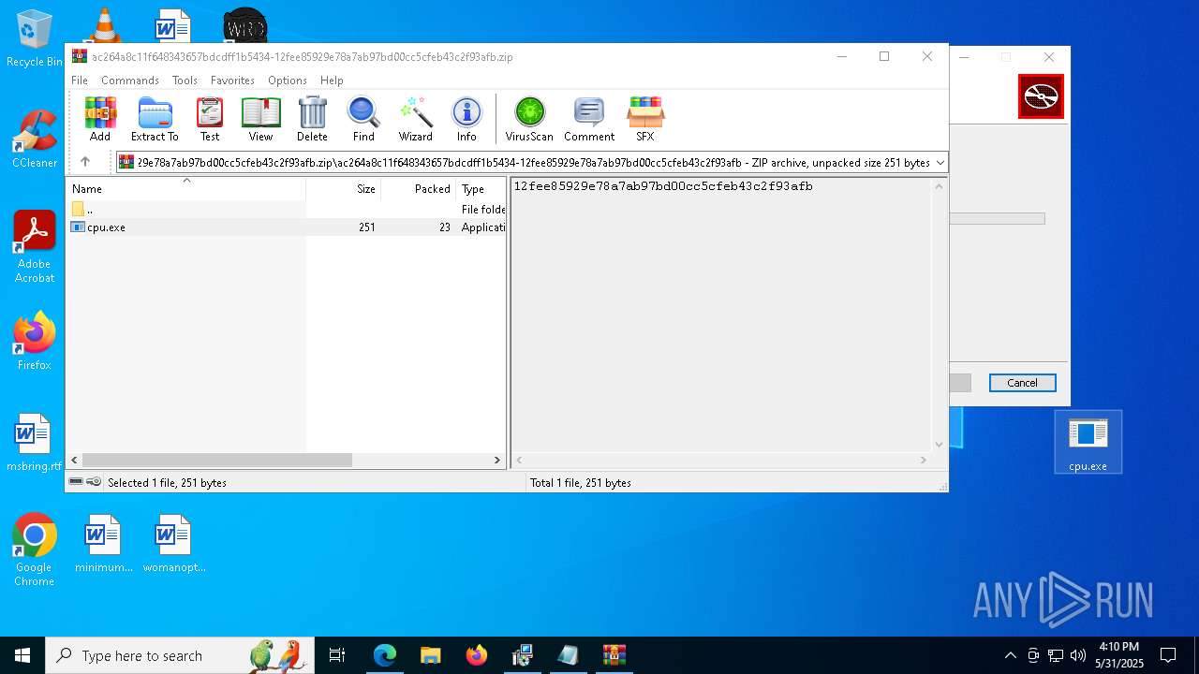Click the Cancel button in background dialog
Screen dimensions: 1199x674
1022,383
